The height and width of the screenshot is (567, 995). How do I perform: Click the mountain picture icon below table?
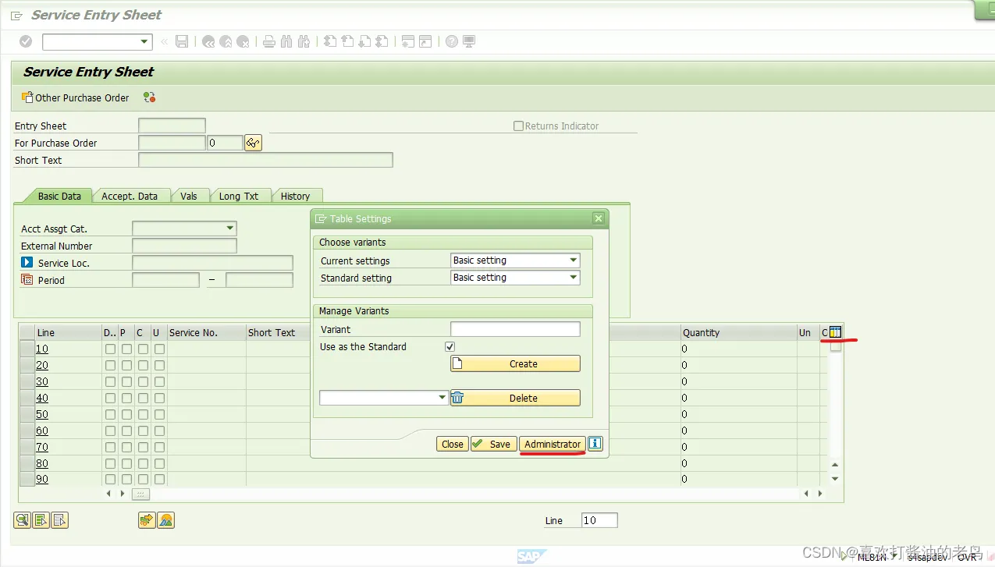pyautogui.click(x=165, y=520)
